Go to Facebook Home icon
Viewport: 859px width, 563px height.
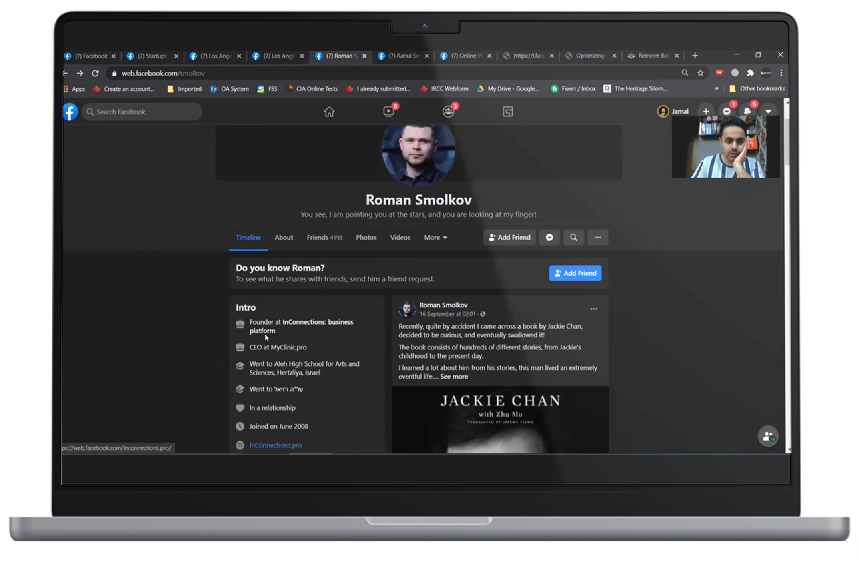tap(329, 112)
